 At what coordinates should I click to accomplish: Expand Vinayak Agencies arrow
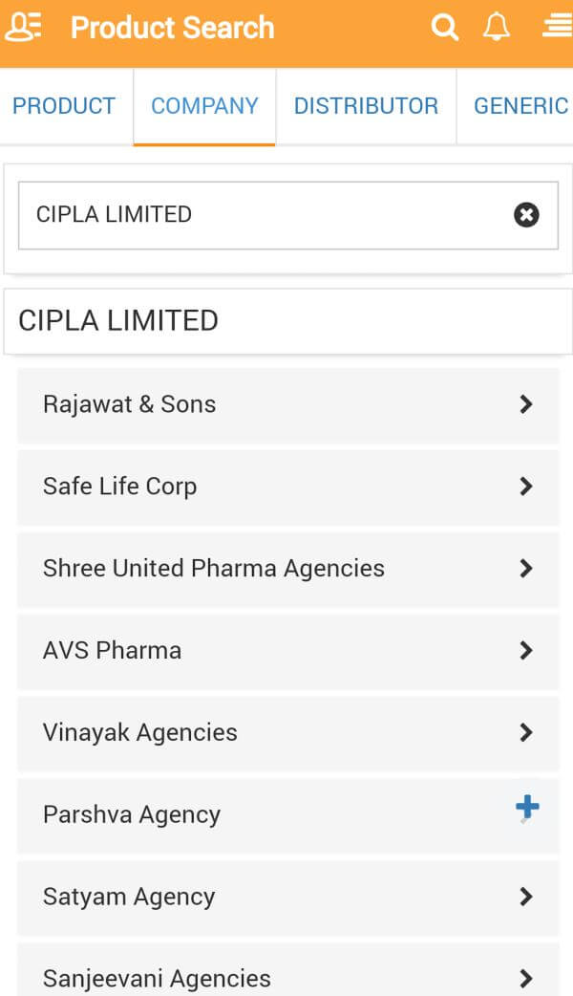tap(525, 733)
